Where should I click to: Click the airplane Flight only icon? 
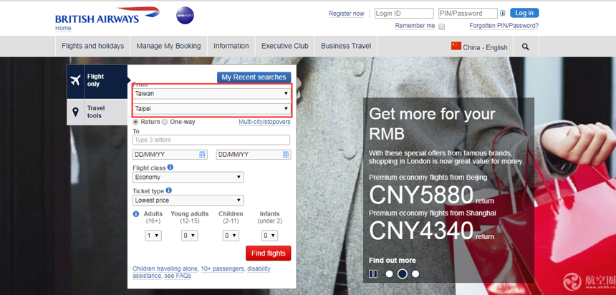[75, 80]
